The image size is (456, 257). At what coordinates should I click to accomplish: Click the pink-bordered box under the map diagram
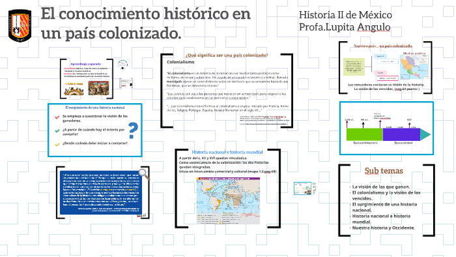coord(388,78)
